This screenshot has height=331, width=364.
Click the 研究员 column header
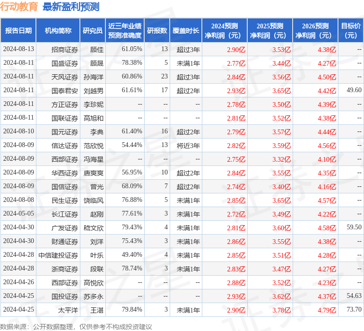(x=93, y=30)
